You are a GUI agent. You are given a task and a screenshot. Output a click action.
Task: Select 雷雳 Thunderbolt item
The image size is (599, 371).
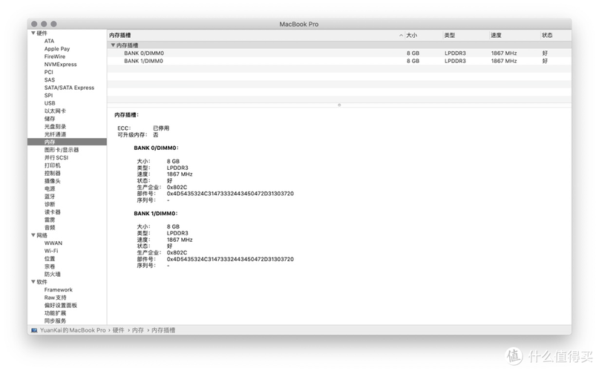click(x=50, y=220)
